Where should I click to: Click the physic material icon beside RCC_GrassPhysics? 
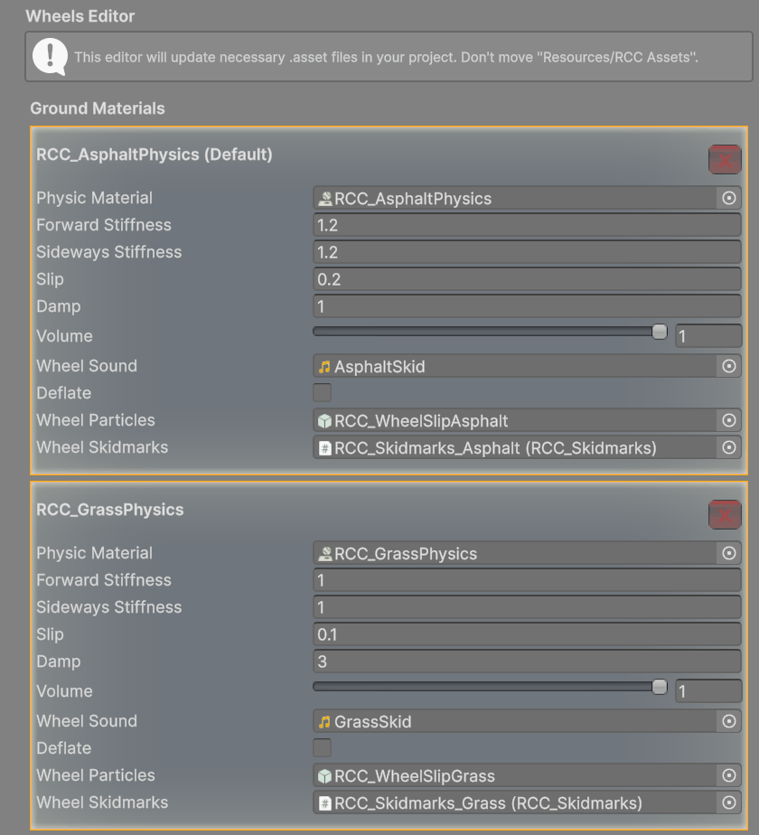325,554
